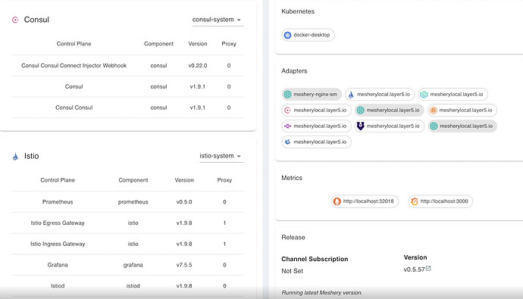Open the consul-system namespace dropdown
This screenshot has width=523, height=299.
(x=217, y=20)
